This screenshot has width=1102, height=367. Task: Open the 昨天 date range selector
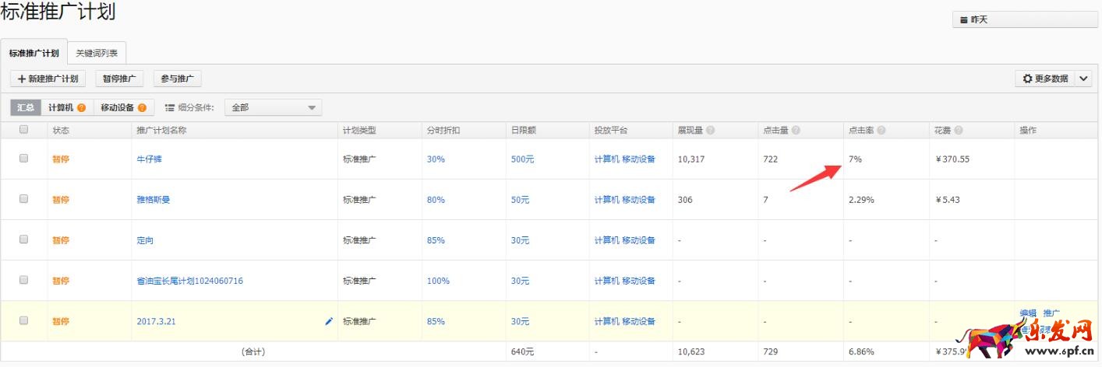pyautogui.click(x=1025, y=19)
